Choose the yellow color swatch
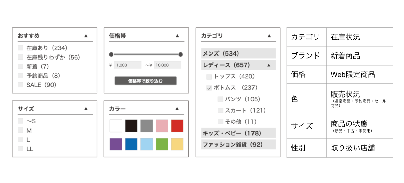Screen dimensions: 404x183 177,144
